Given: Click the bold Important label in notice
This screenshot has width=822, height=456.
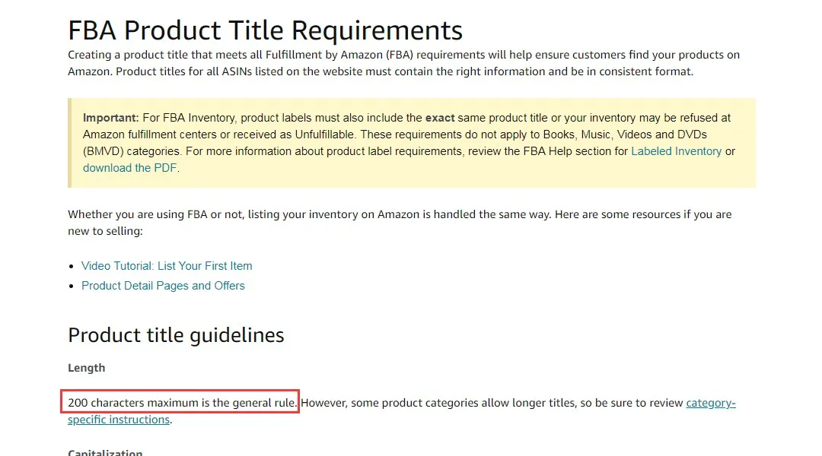Looking at the screenshot, I should coord(110,118).
